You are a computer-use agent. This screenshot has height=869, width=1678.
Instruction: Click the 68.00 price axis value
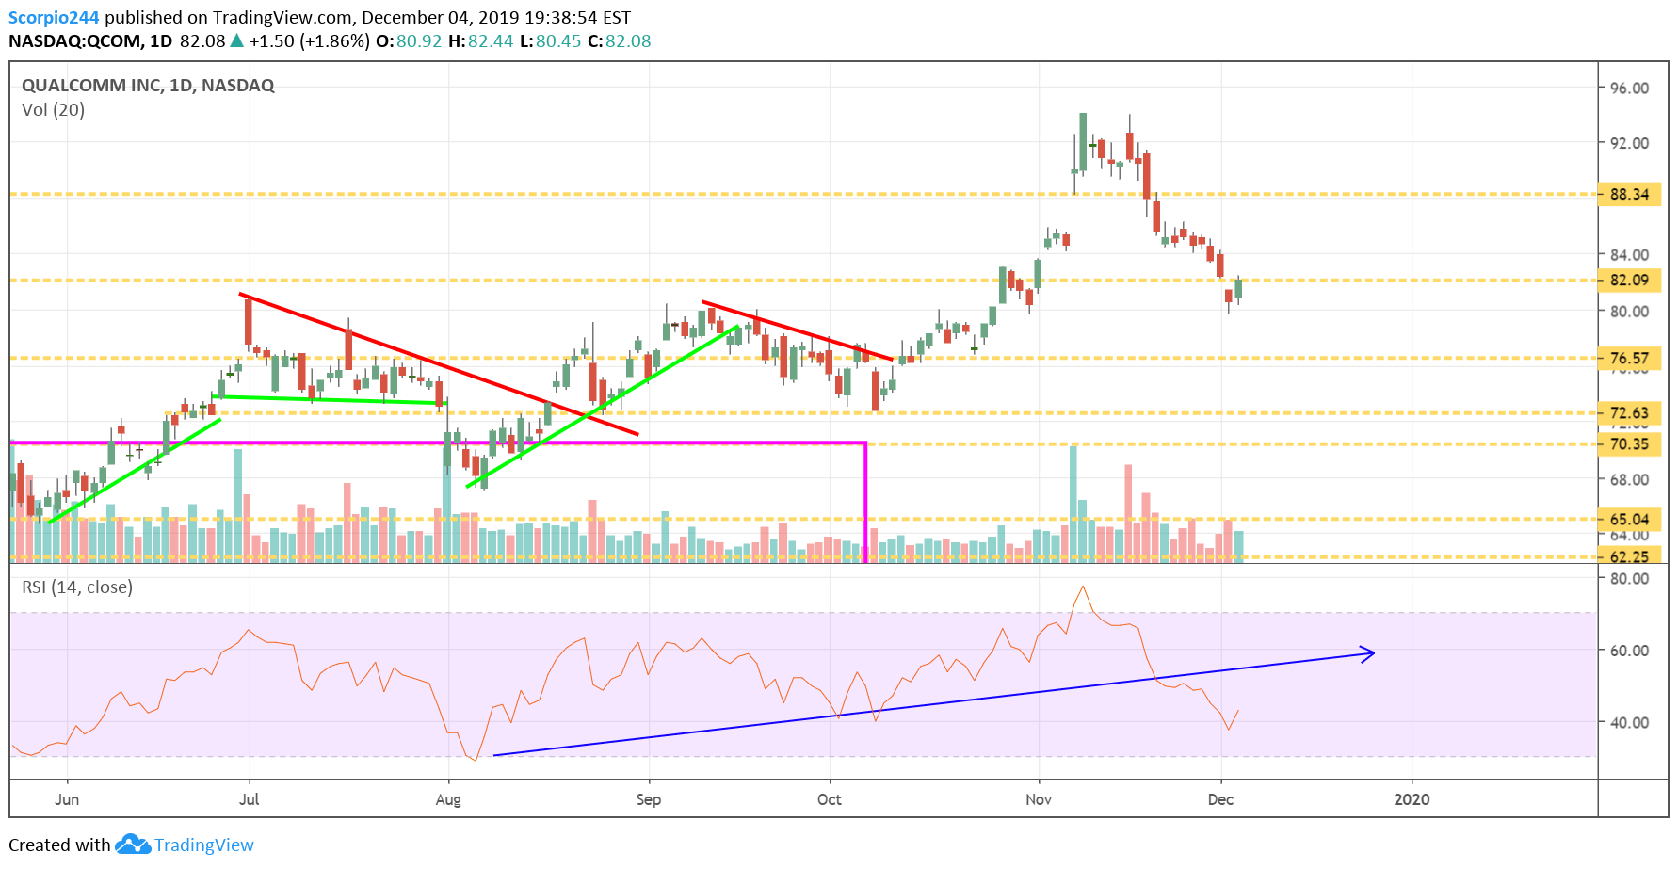click(1630, 479)
